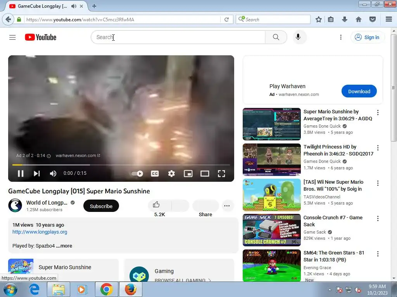
Task: Toggle the autoplay switch in player
Action: point(137,174)
